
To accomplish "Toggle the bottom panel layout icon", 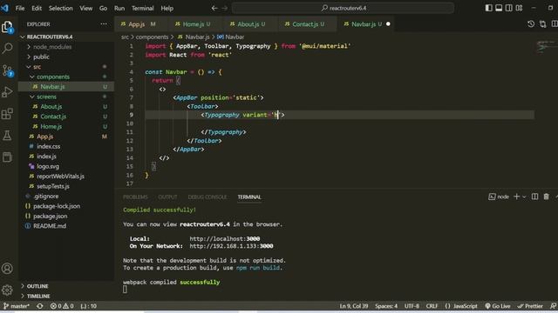I will (499, 8).
